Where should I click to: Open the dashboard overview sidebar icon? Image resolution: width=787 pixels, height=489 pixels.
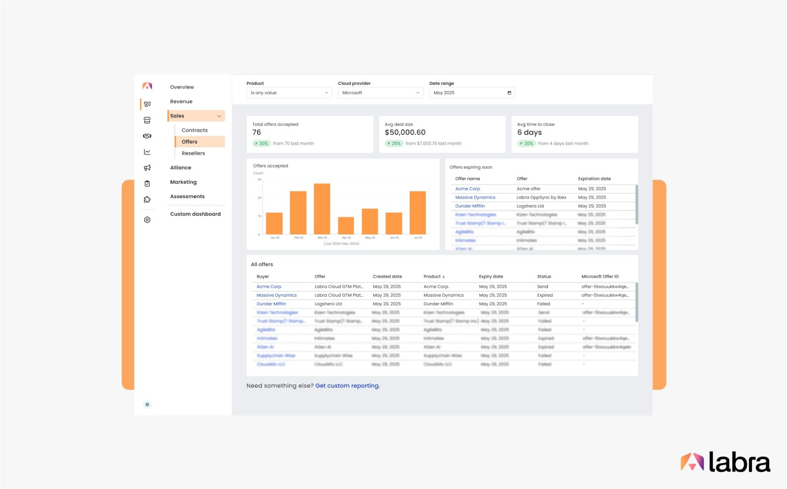(147, 104)
